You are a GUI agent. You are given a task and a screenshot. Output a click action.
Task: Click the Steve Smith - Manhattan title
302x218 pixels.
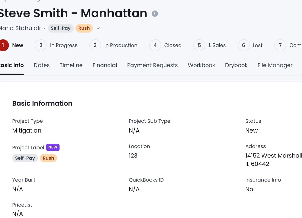coord(73,13)
